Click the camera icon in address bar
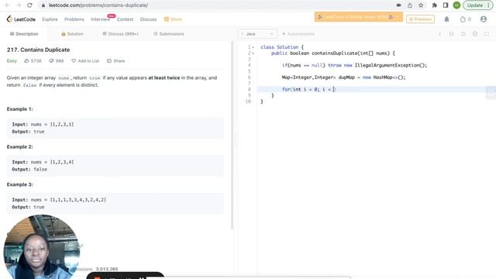496x279 pixels. (399, 5)
